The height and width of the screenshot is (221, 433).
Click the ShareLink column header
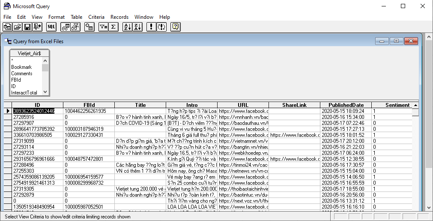click(x=294, y=105)
